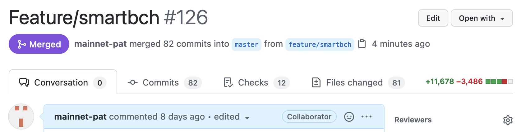This screenshot has height=132, width=521.
Task: Expand the Open with dropdown
Action: (482, 18)
